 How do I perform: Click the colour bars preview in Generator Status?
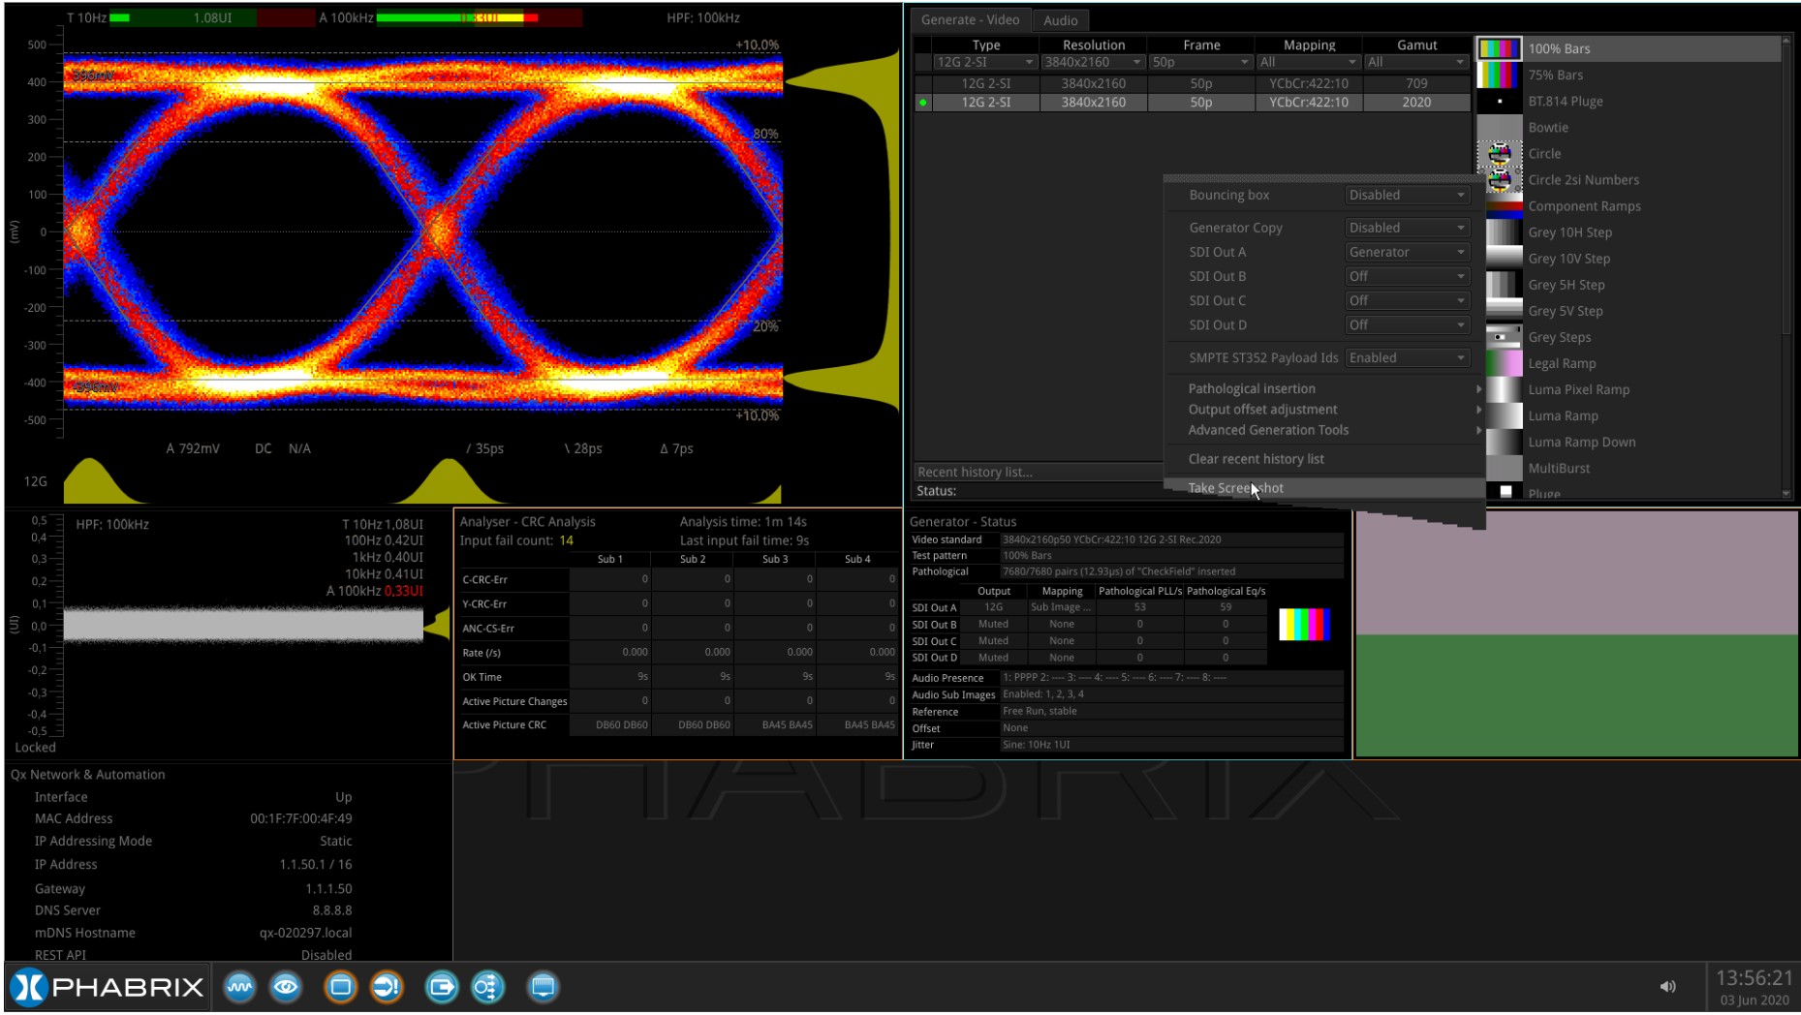point(1304,625)
